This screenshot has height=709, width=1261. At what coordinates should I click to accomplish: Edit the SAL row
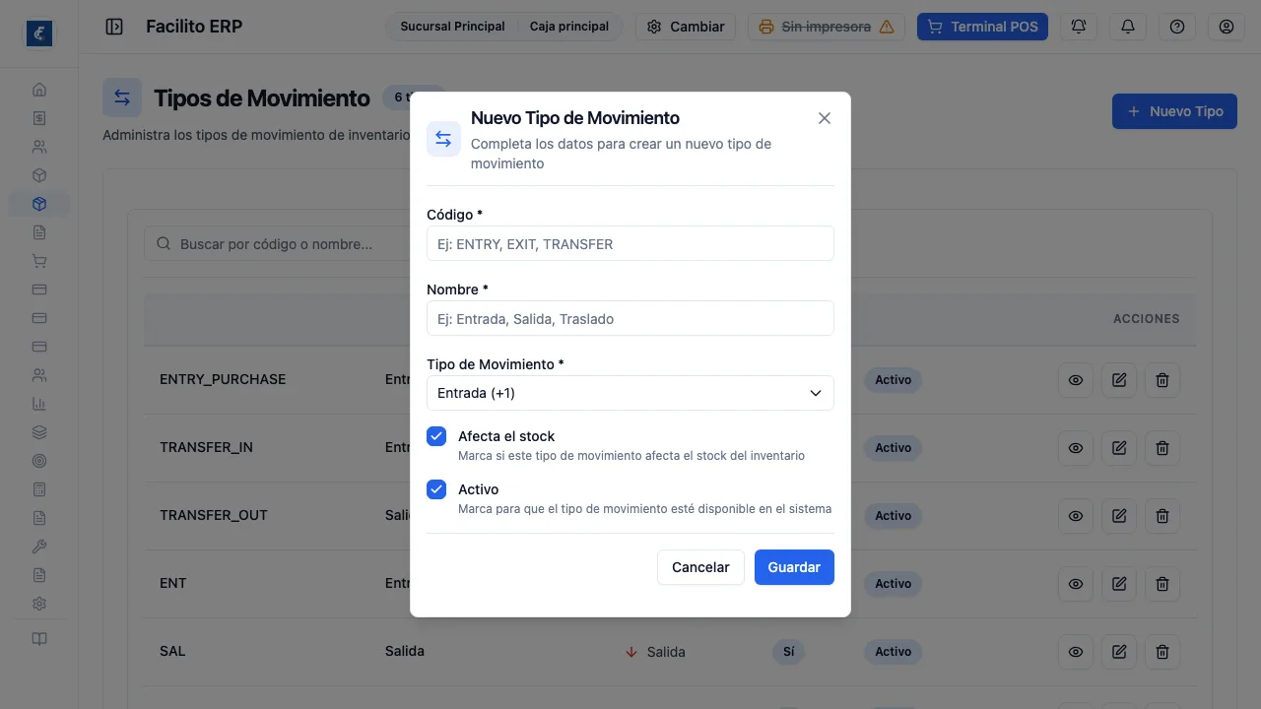[1119, 652]
